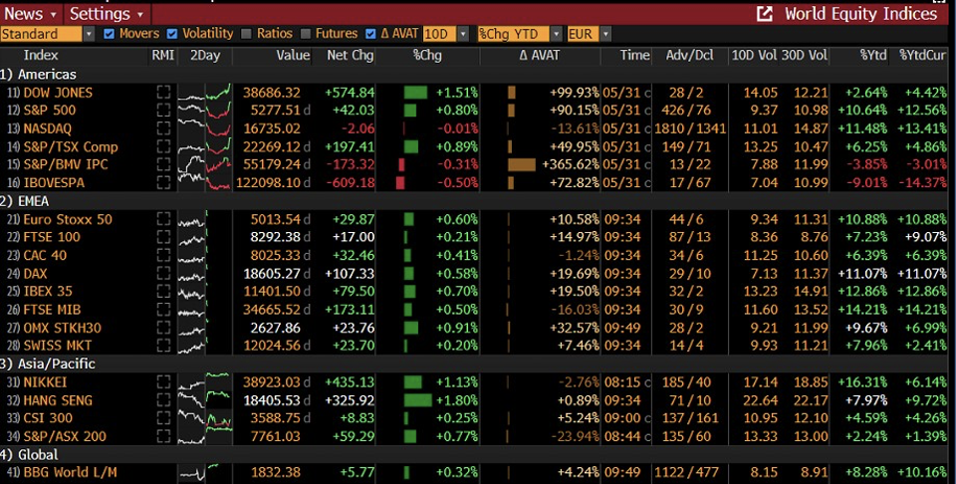
Task: Open the %Chg YTD dropdown
Action: tap(557, 34)
